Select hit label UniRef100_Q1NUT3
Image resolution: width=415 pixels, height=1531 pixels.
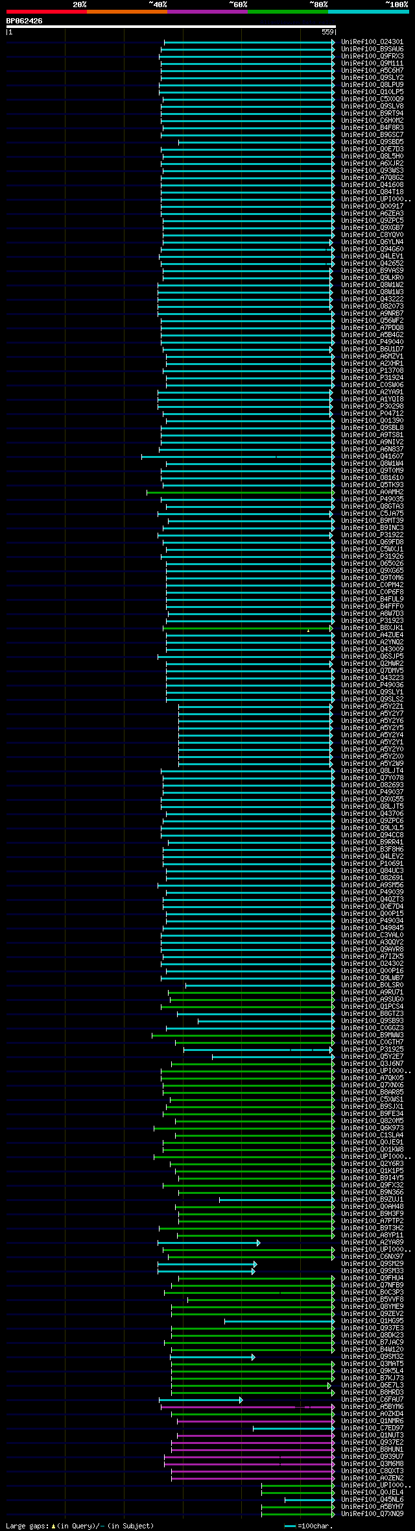(x=372, y=1436)
